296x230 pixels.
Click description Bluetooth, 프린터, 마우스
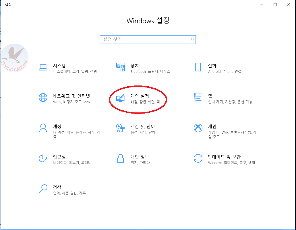[150, 71]
